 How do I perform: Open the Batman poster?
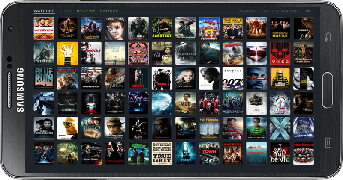tap(44, 103)
